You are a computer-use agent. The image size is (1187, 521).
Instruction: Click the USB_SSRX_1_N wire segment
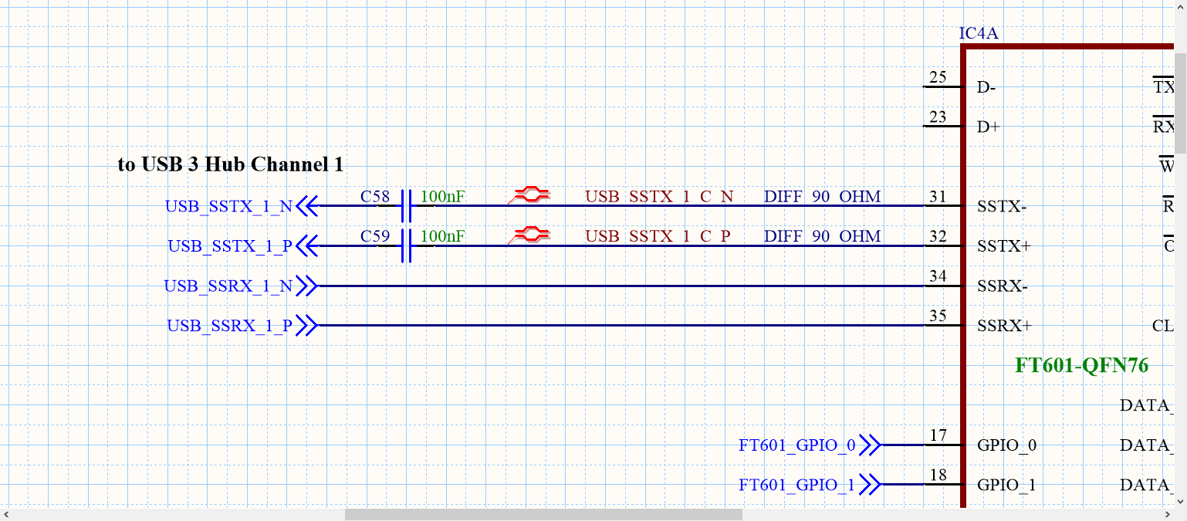coord(621,286)
